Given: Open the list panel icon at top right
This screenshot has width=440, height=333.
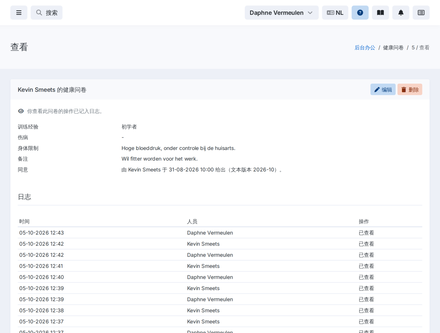Looking at the screenshot, I should [421, 13].
